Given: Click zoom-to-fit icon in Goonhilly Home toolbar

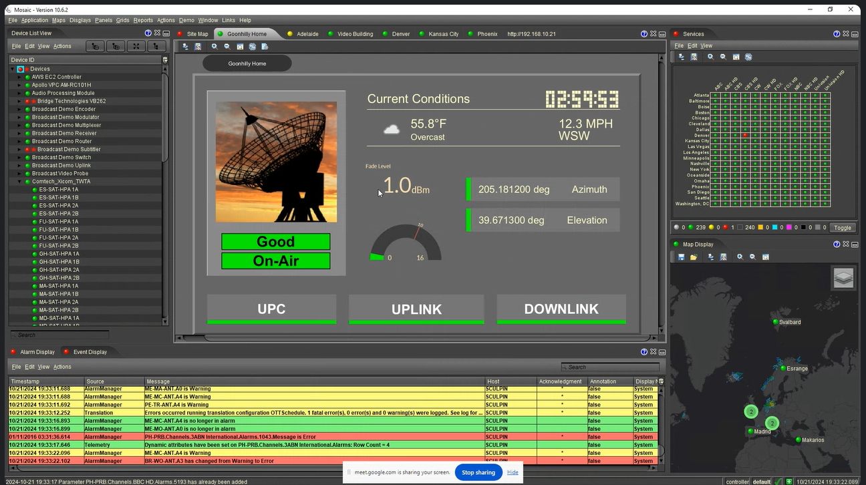Looking at the screenshot, I should 240,47.
